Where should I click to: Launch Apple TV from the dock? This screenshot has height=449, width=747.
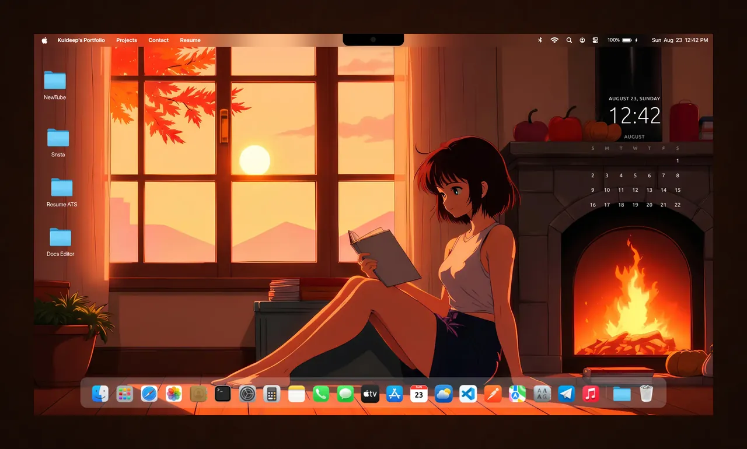370,394
